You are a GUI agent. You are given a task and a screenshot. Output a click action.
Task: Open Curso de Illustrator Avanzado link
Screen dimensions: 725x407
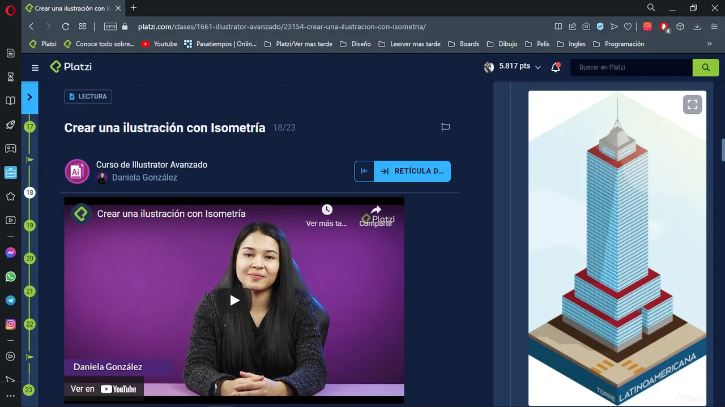[x=152, y=165]
